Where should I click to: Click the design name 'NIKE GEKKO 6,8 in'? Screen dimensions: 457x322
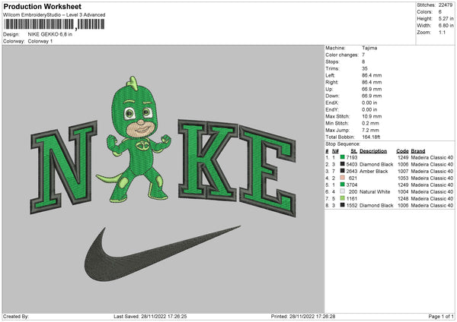click(x=50, y=34)
